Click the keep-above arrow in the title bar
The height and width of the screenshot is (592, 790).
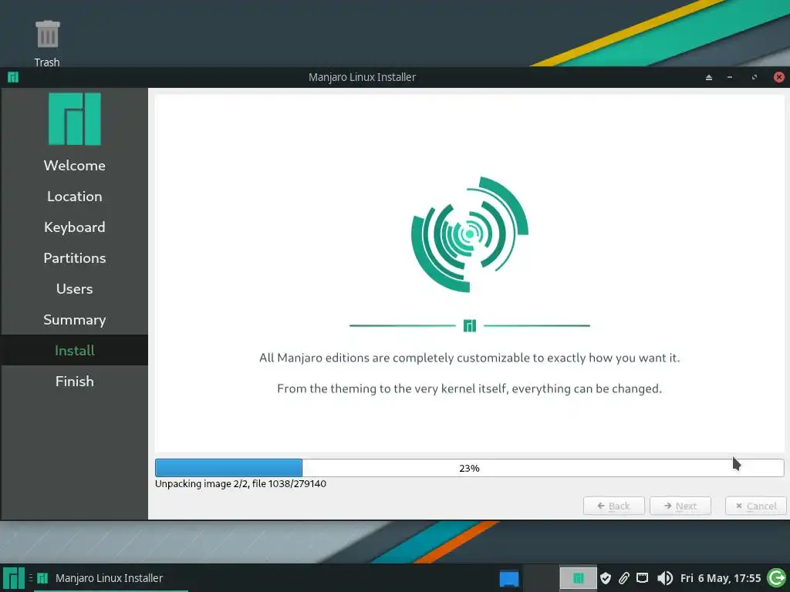click(x=708, y=77)
